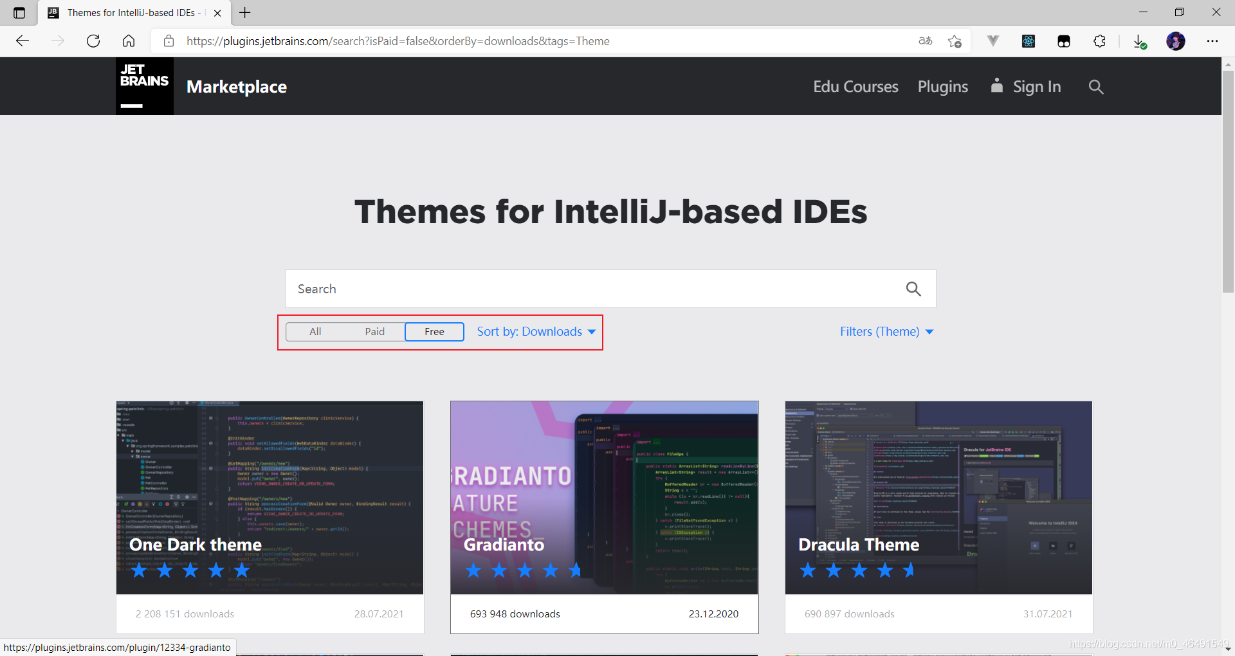Open the translate page icon
The image size is (1235, 656).
pyautogui.click(x=926, y=41)
